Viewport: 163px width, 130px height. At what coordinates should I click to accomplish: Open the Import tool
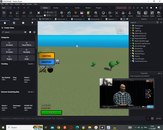coord(96,14)
